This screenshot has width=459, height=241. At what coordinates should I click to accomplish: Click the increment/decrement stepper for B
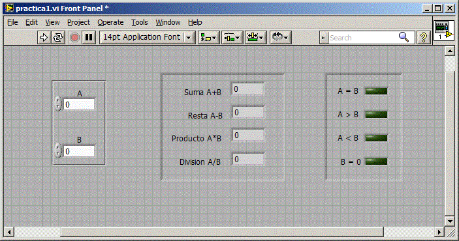point(58,150)
